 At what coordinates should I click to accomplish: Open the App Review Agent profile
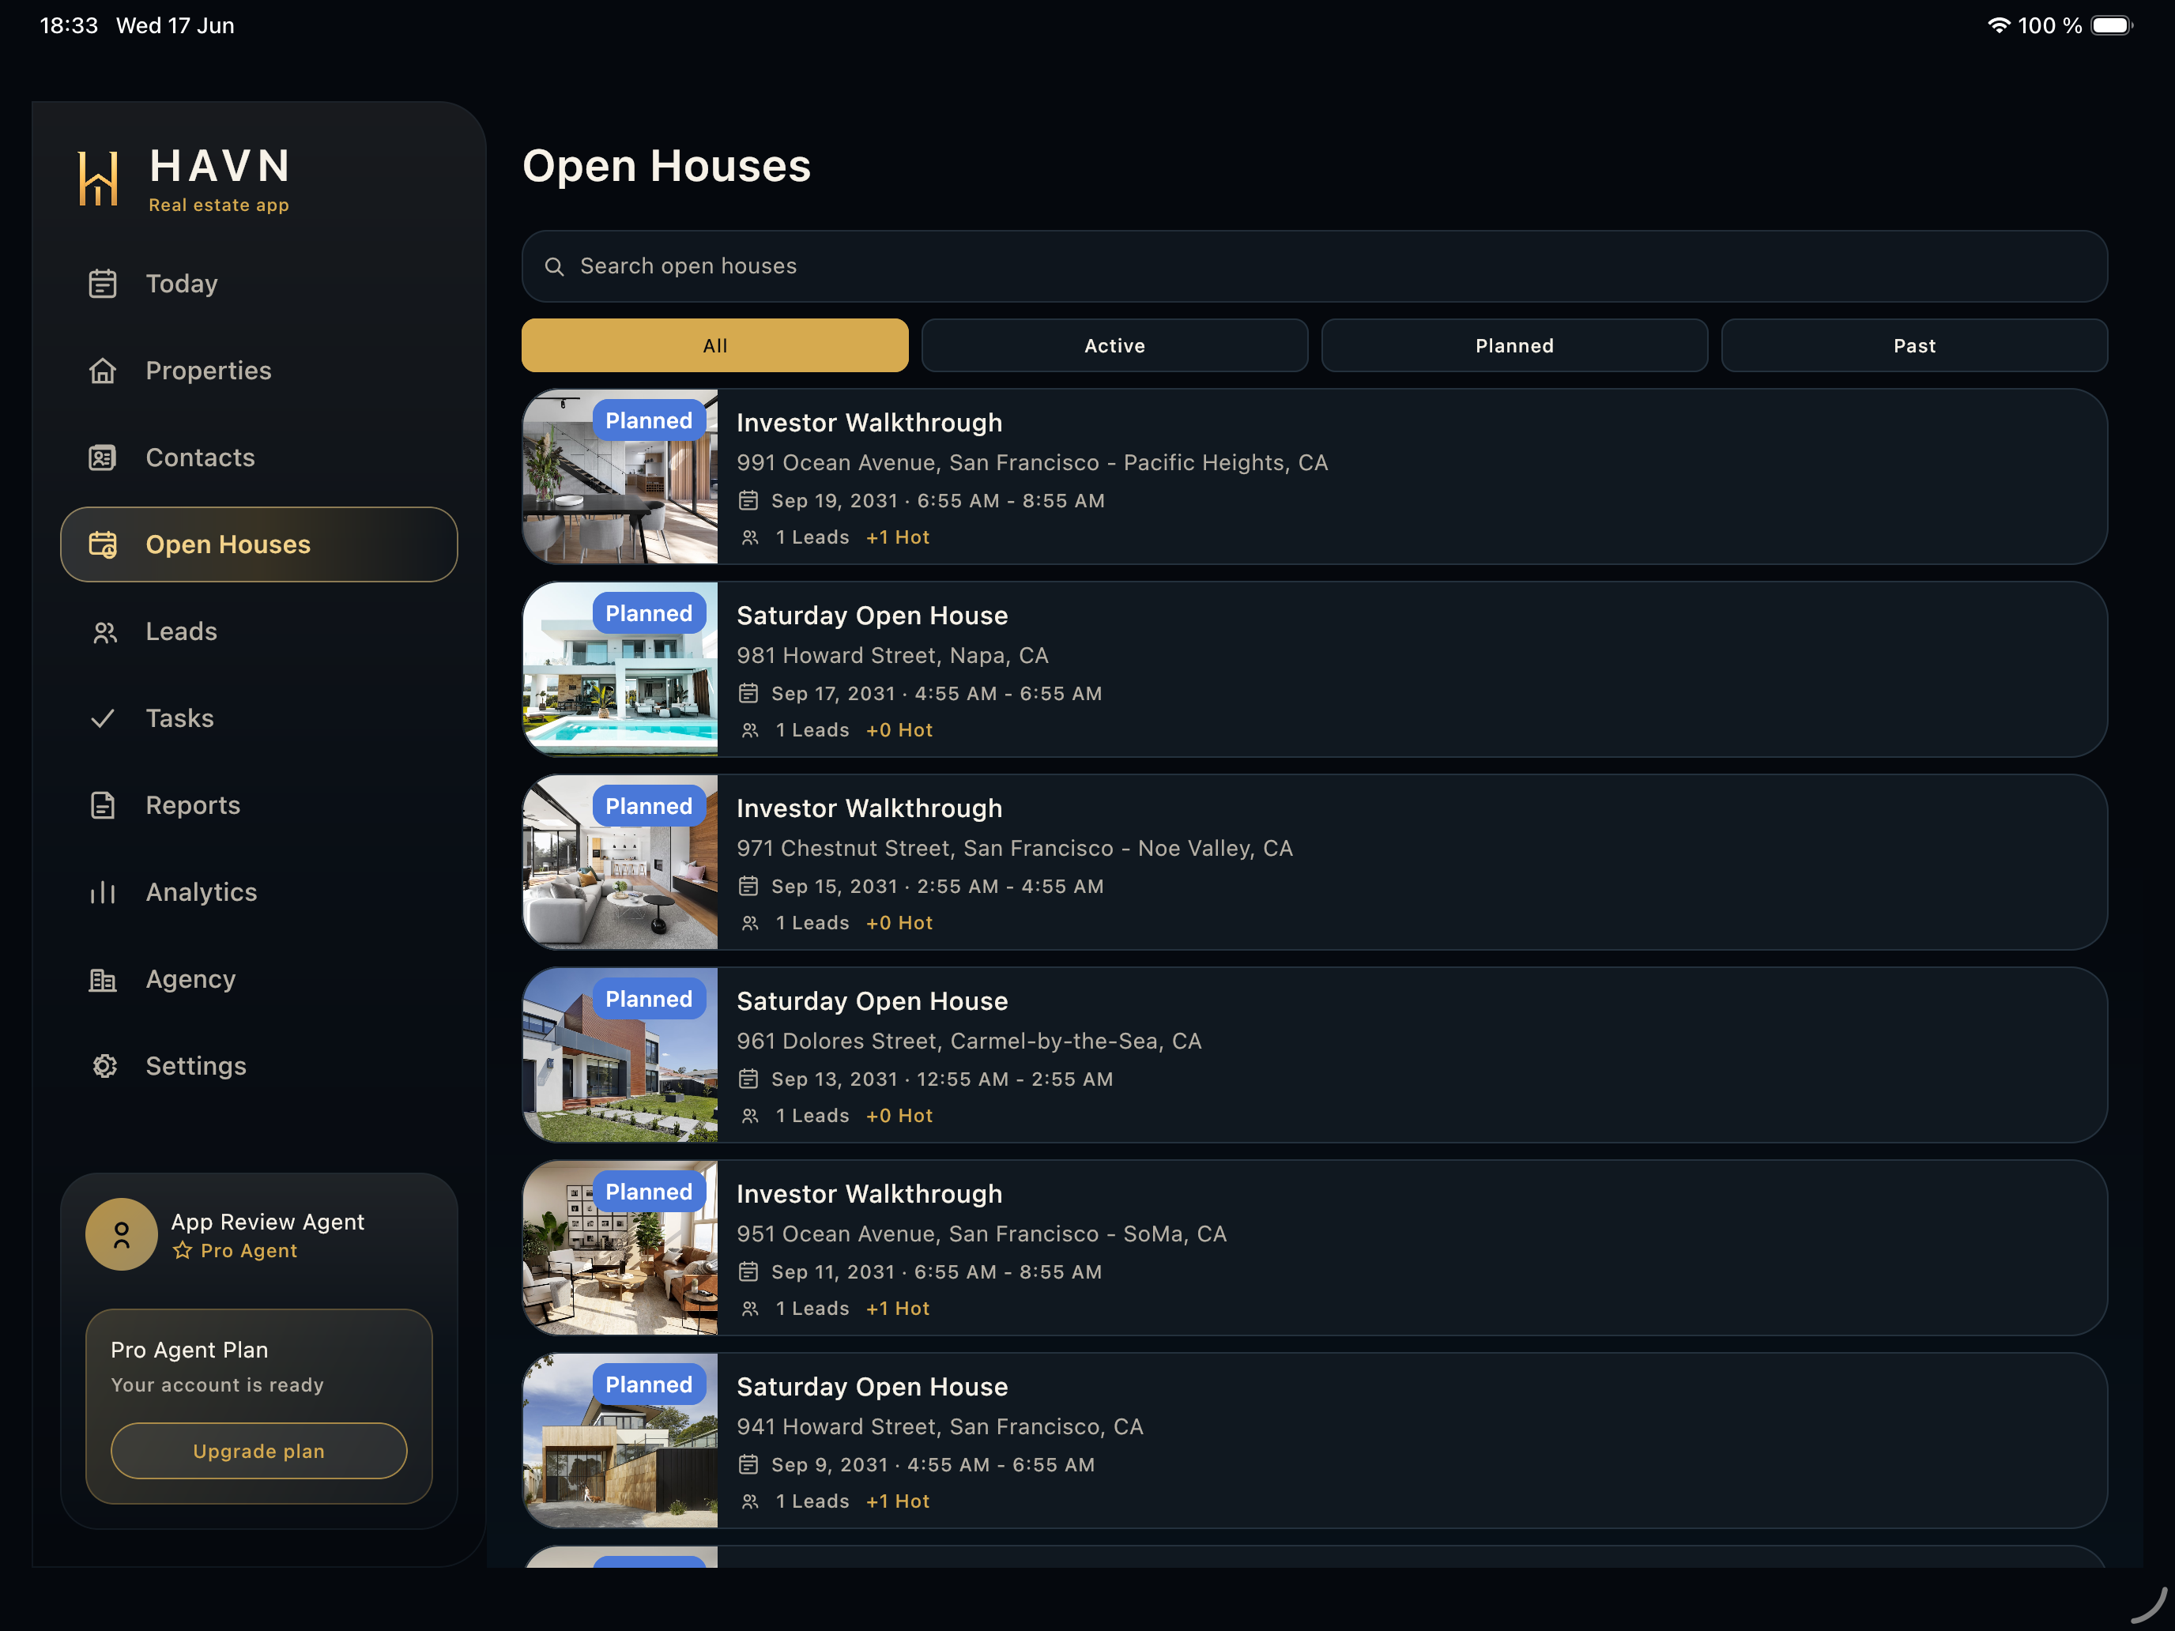(258, 1235)
